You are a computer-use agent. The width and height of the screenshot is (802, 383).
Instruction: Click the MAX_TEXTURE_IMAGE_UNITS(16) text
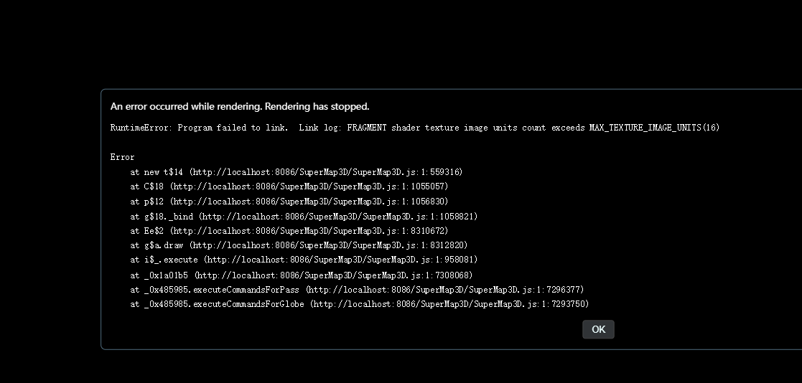(654, 128)
